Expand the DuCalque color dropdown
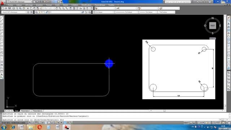The image size is (231, 130). click(x=113, y=12)
